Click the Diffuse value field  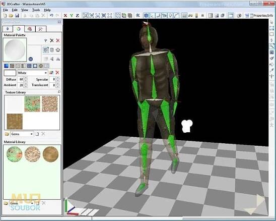[20, 79]
